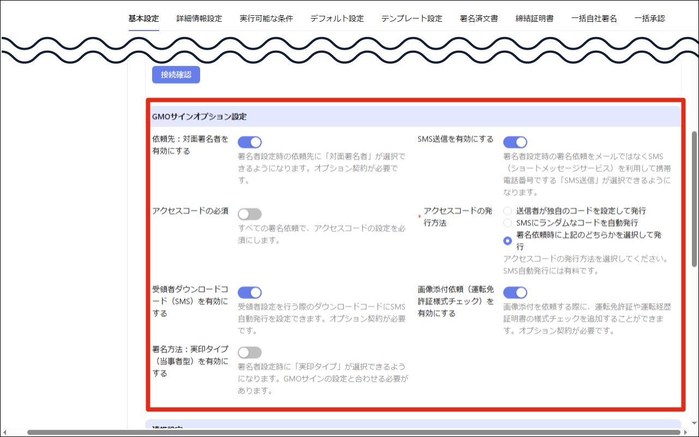Click the note アクセスコードの発行方法を選択してください。

[586, 258]
